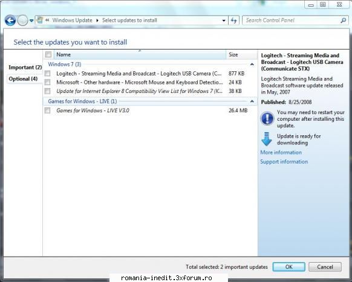Check the Microsoft Mouse and Keyboard Detection checkbox

(x=47, y=82)
